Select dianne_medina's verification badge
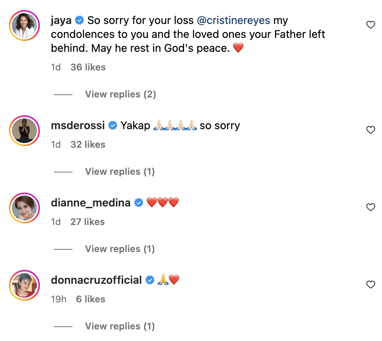Image resolution: width=382 pixels, height=341 pixels. click(x=139, y=202)
